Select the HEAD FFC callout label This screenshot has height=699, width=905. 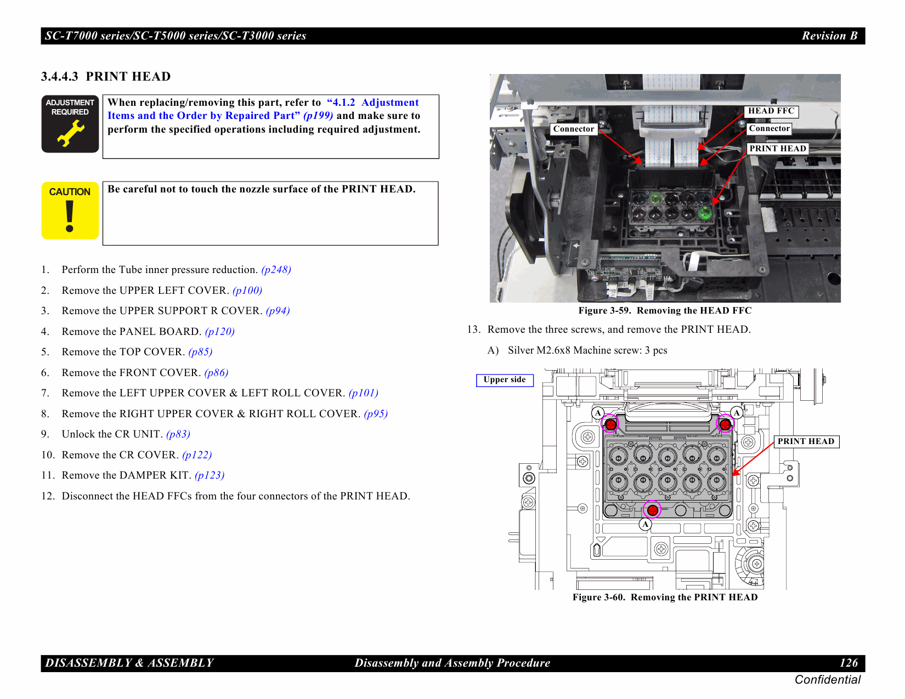coord(772,111)
